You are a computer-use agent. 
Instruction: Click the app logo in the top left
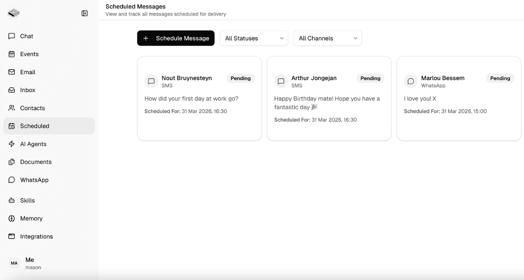[13, 12]
